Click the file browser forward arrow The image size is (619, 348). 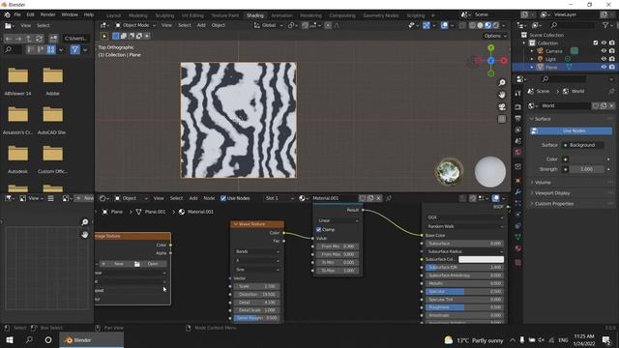18,39
